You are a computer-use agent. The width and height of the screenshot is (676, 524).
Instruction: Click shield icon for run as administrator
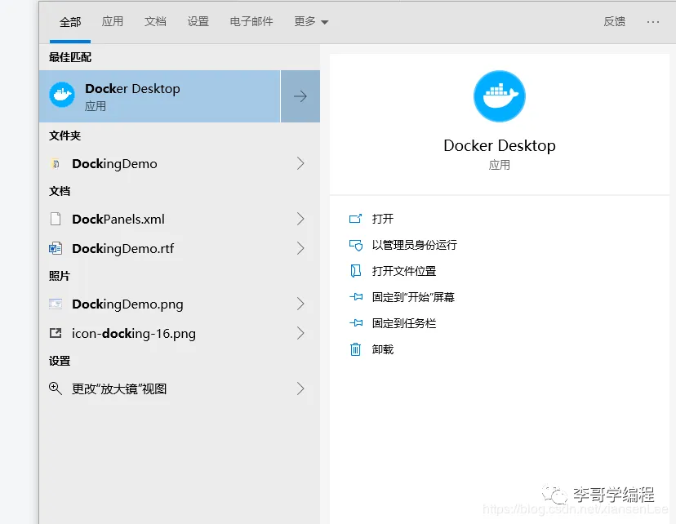356,245
